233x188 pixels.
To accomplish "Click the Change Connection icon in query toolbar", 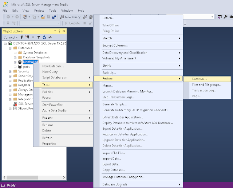I will coord(14,23).
